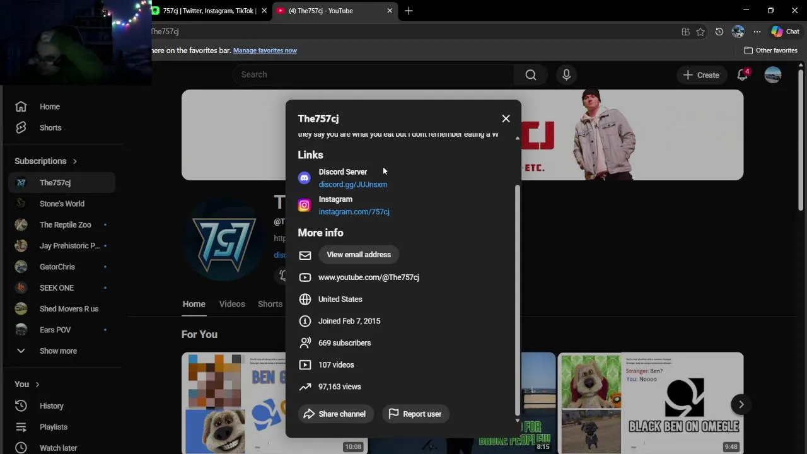Screen dimensions: 807x454
Task: Click the subscribers people icon
Action: [x=305, y=343]
